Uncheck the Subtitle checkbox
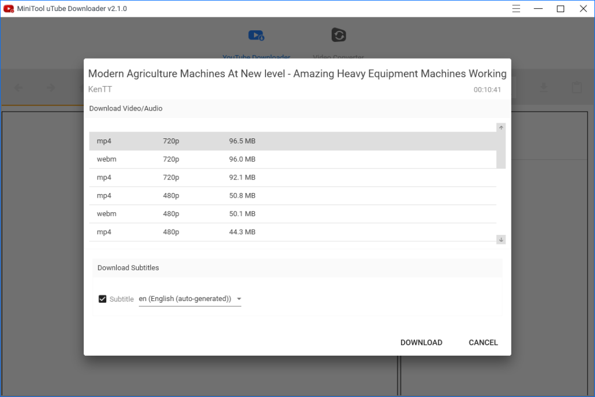595x397 pixels. pyautogui.click(x=103, y=299)
